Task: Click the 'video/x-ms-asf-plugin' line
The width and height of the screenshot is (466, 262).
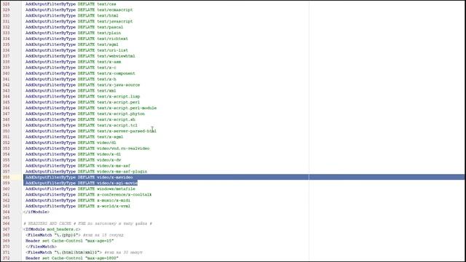Action: [x=86, y=172]
